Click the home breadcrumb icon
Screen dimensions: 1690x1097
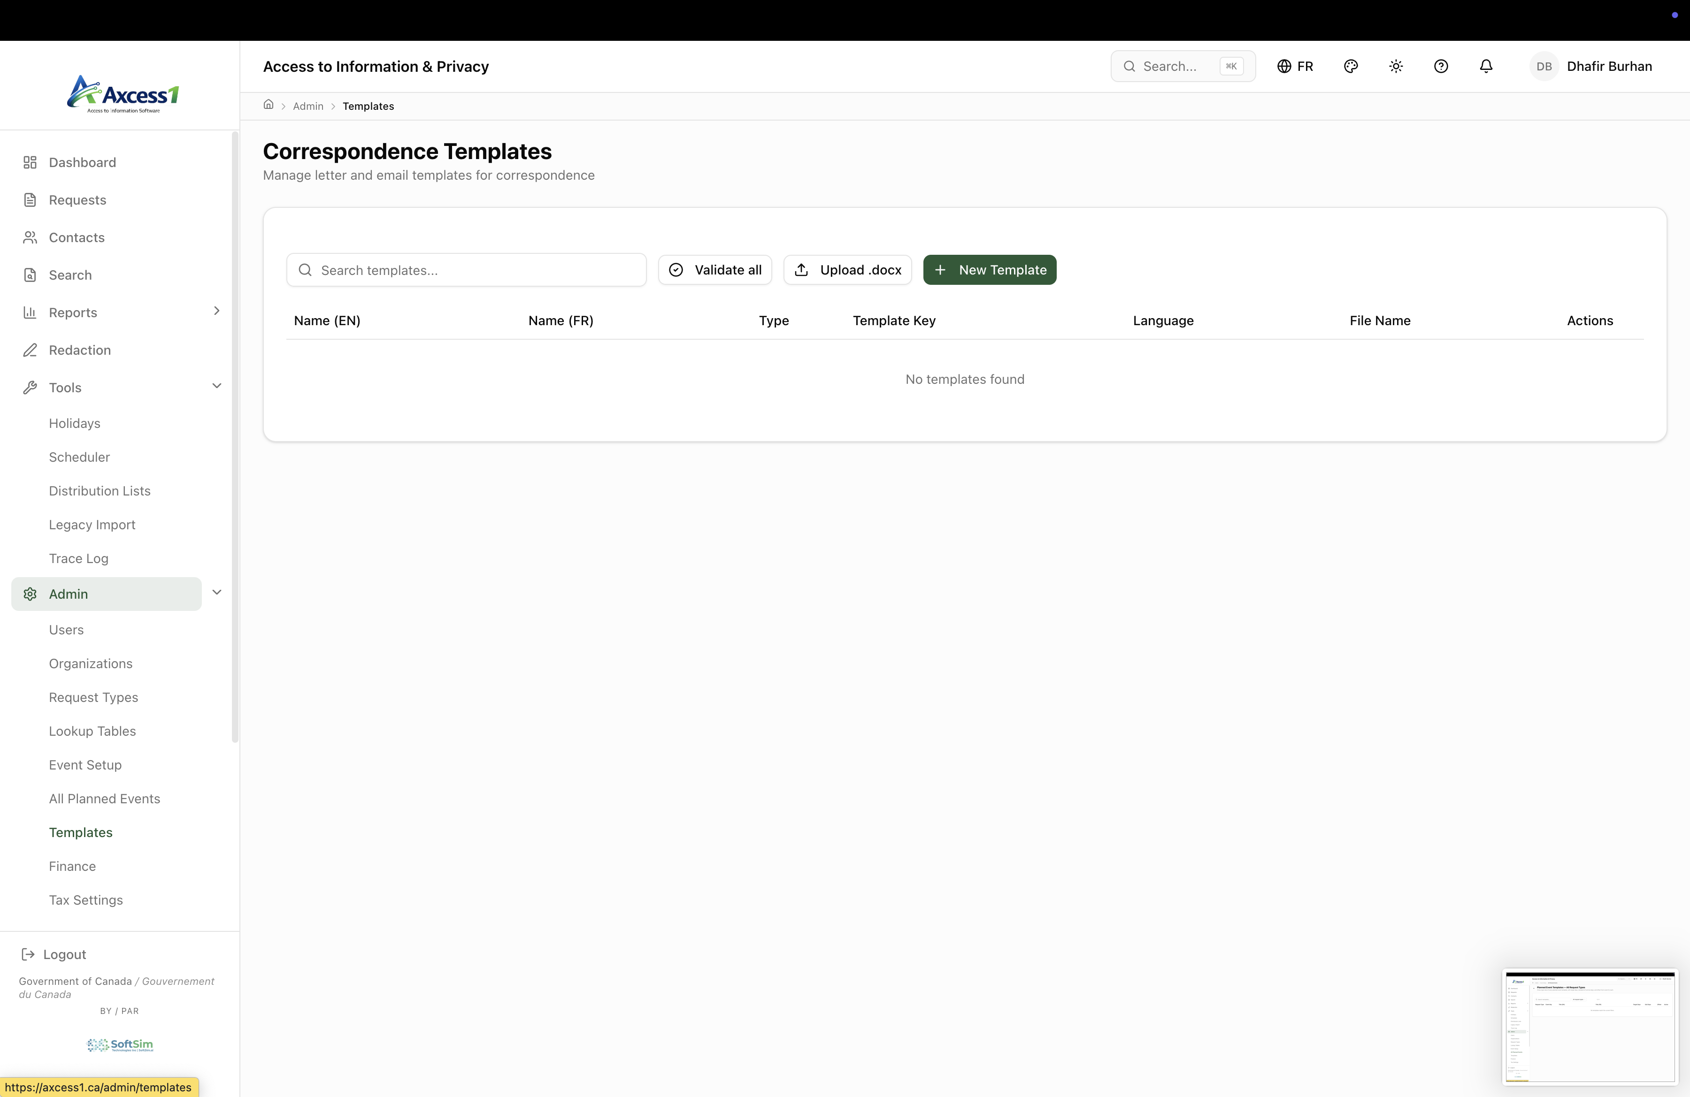pos(269,105)
